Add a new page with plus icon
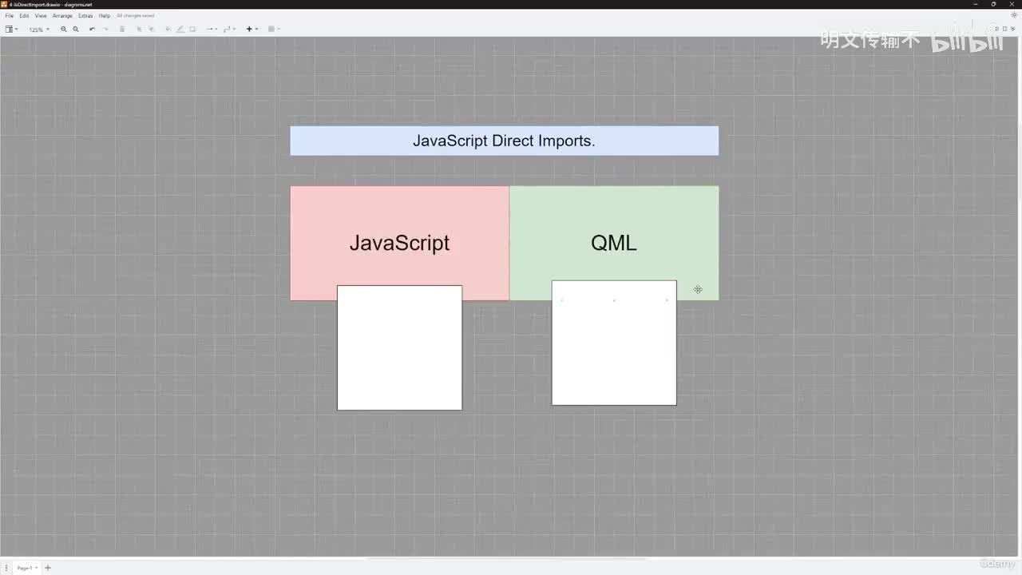 [48, 568]
